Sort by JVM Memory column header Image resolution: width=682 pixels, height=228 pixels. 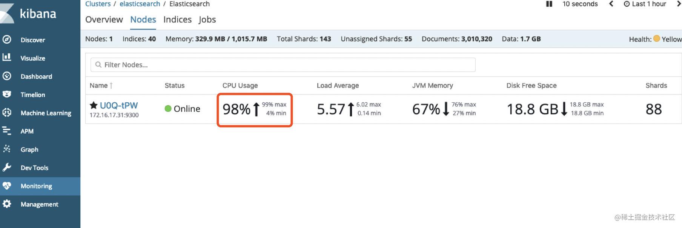tap(433, 86)
